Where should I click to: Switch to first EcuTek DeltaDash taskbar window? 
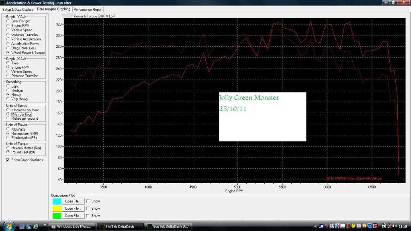point(120,227)
